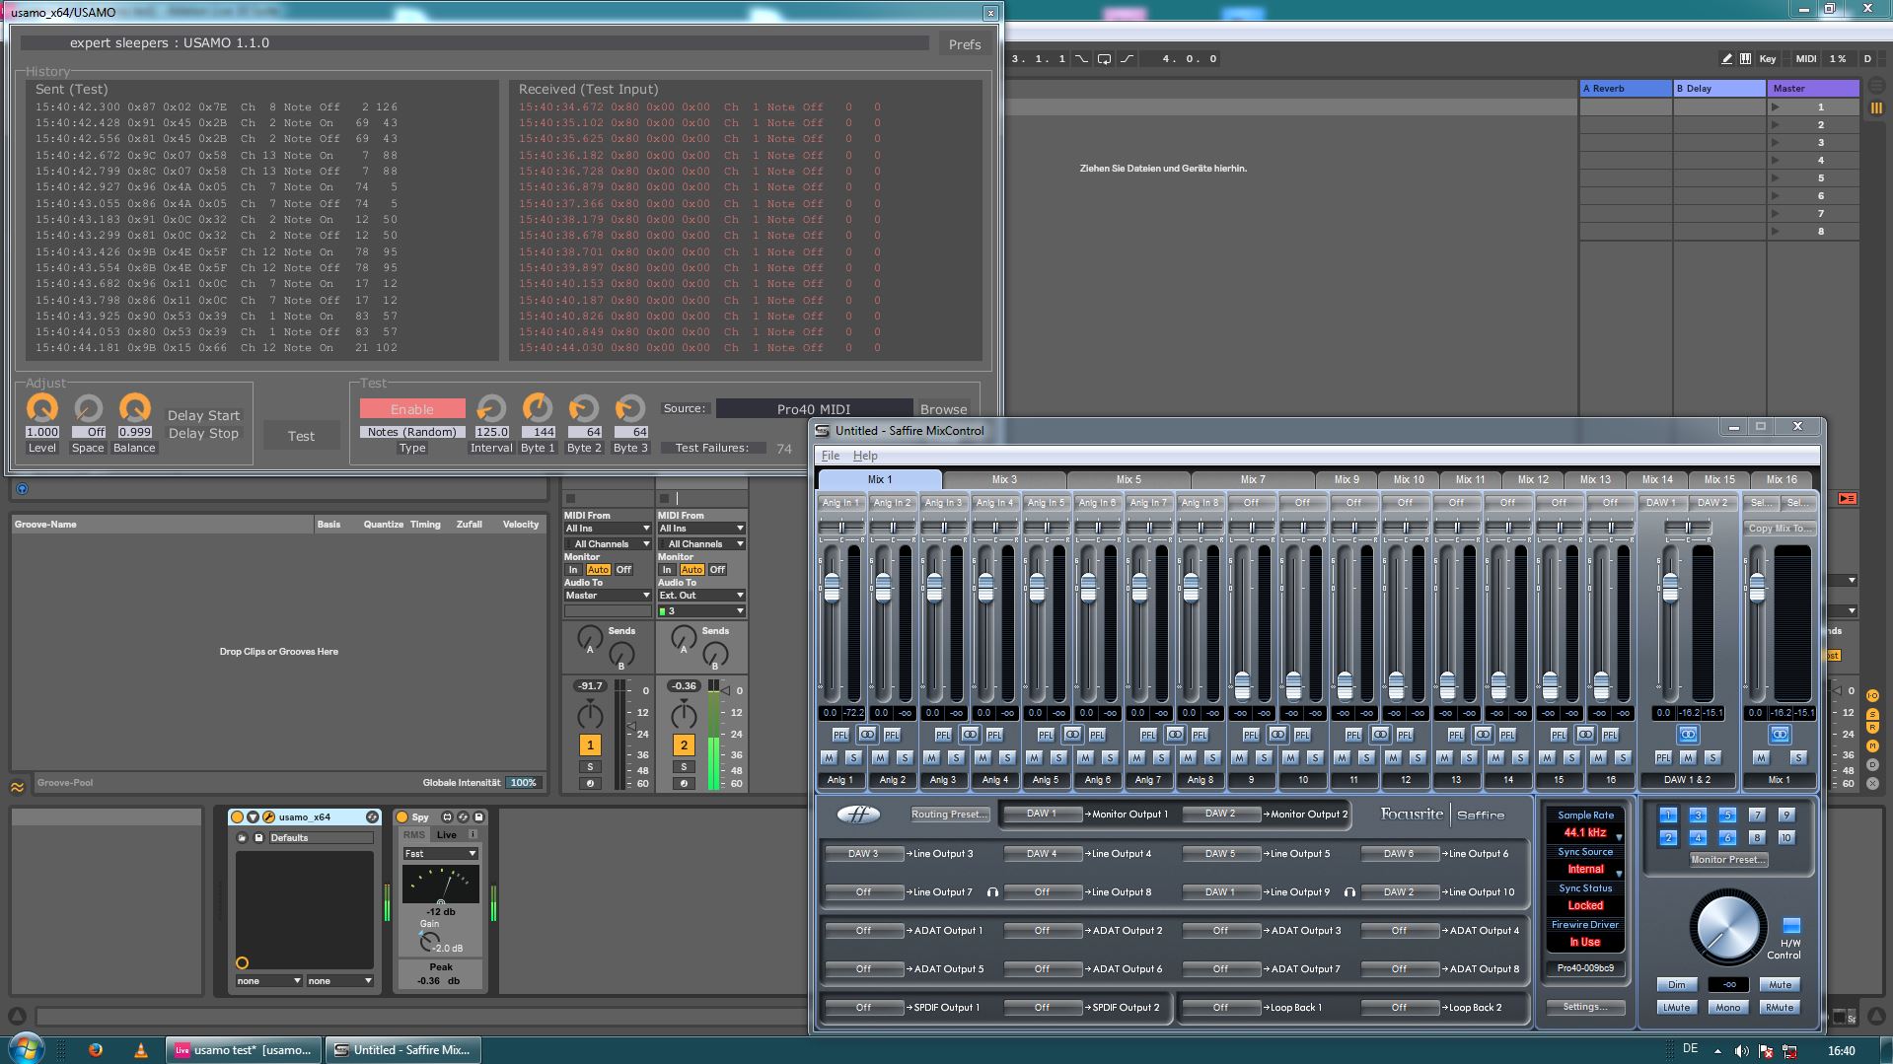Click punch-out switch in Ableton transport
This screenshot has height=1064, width=1893.
1127,59
